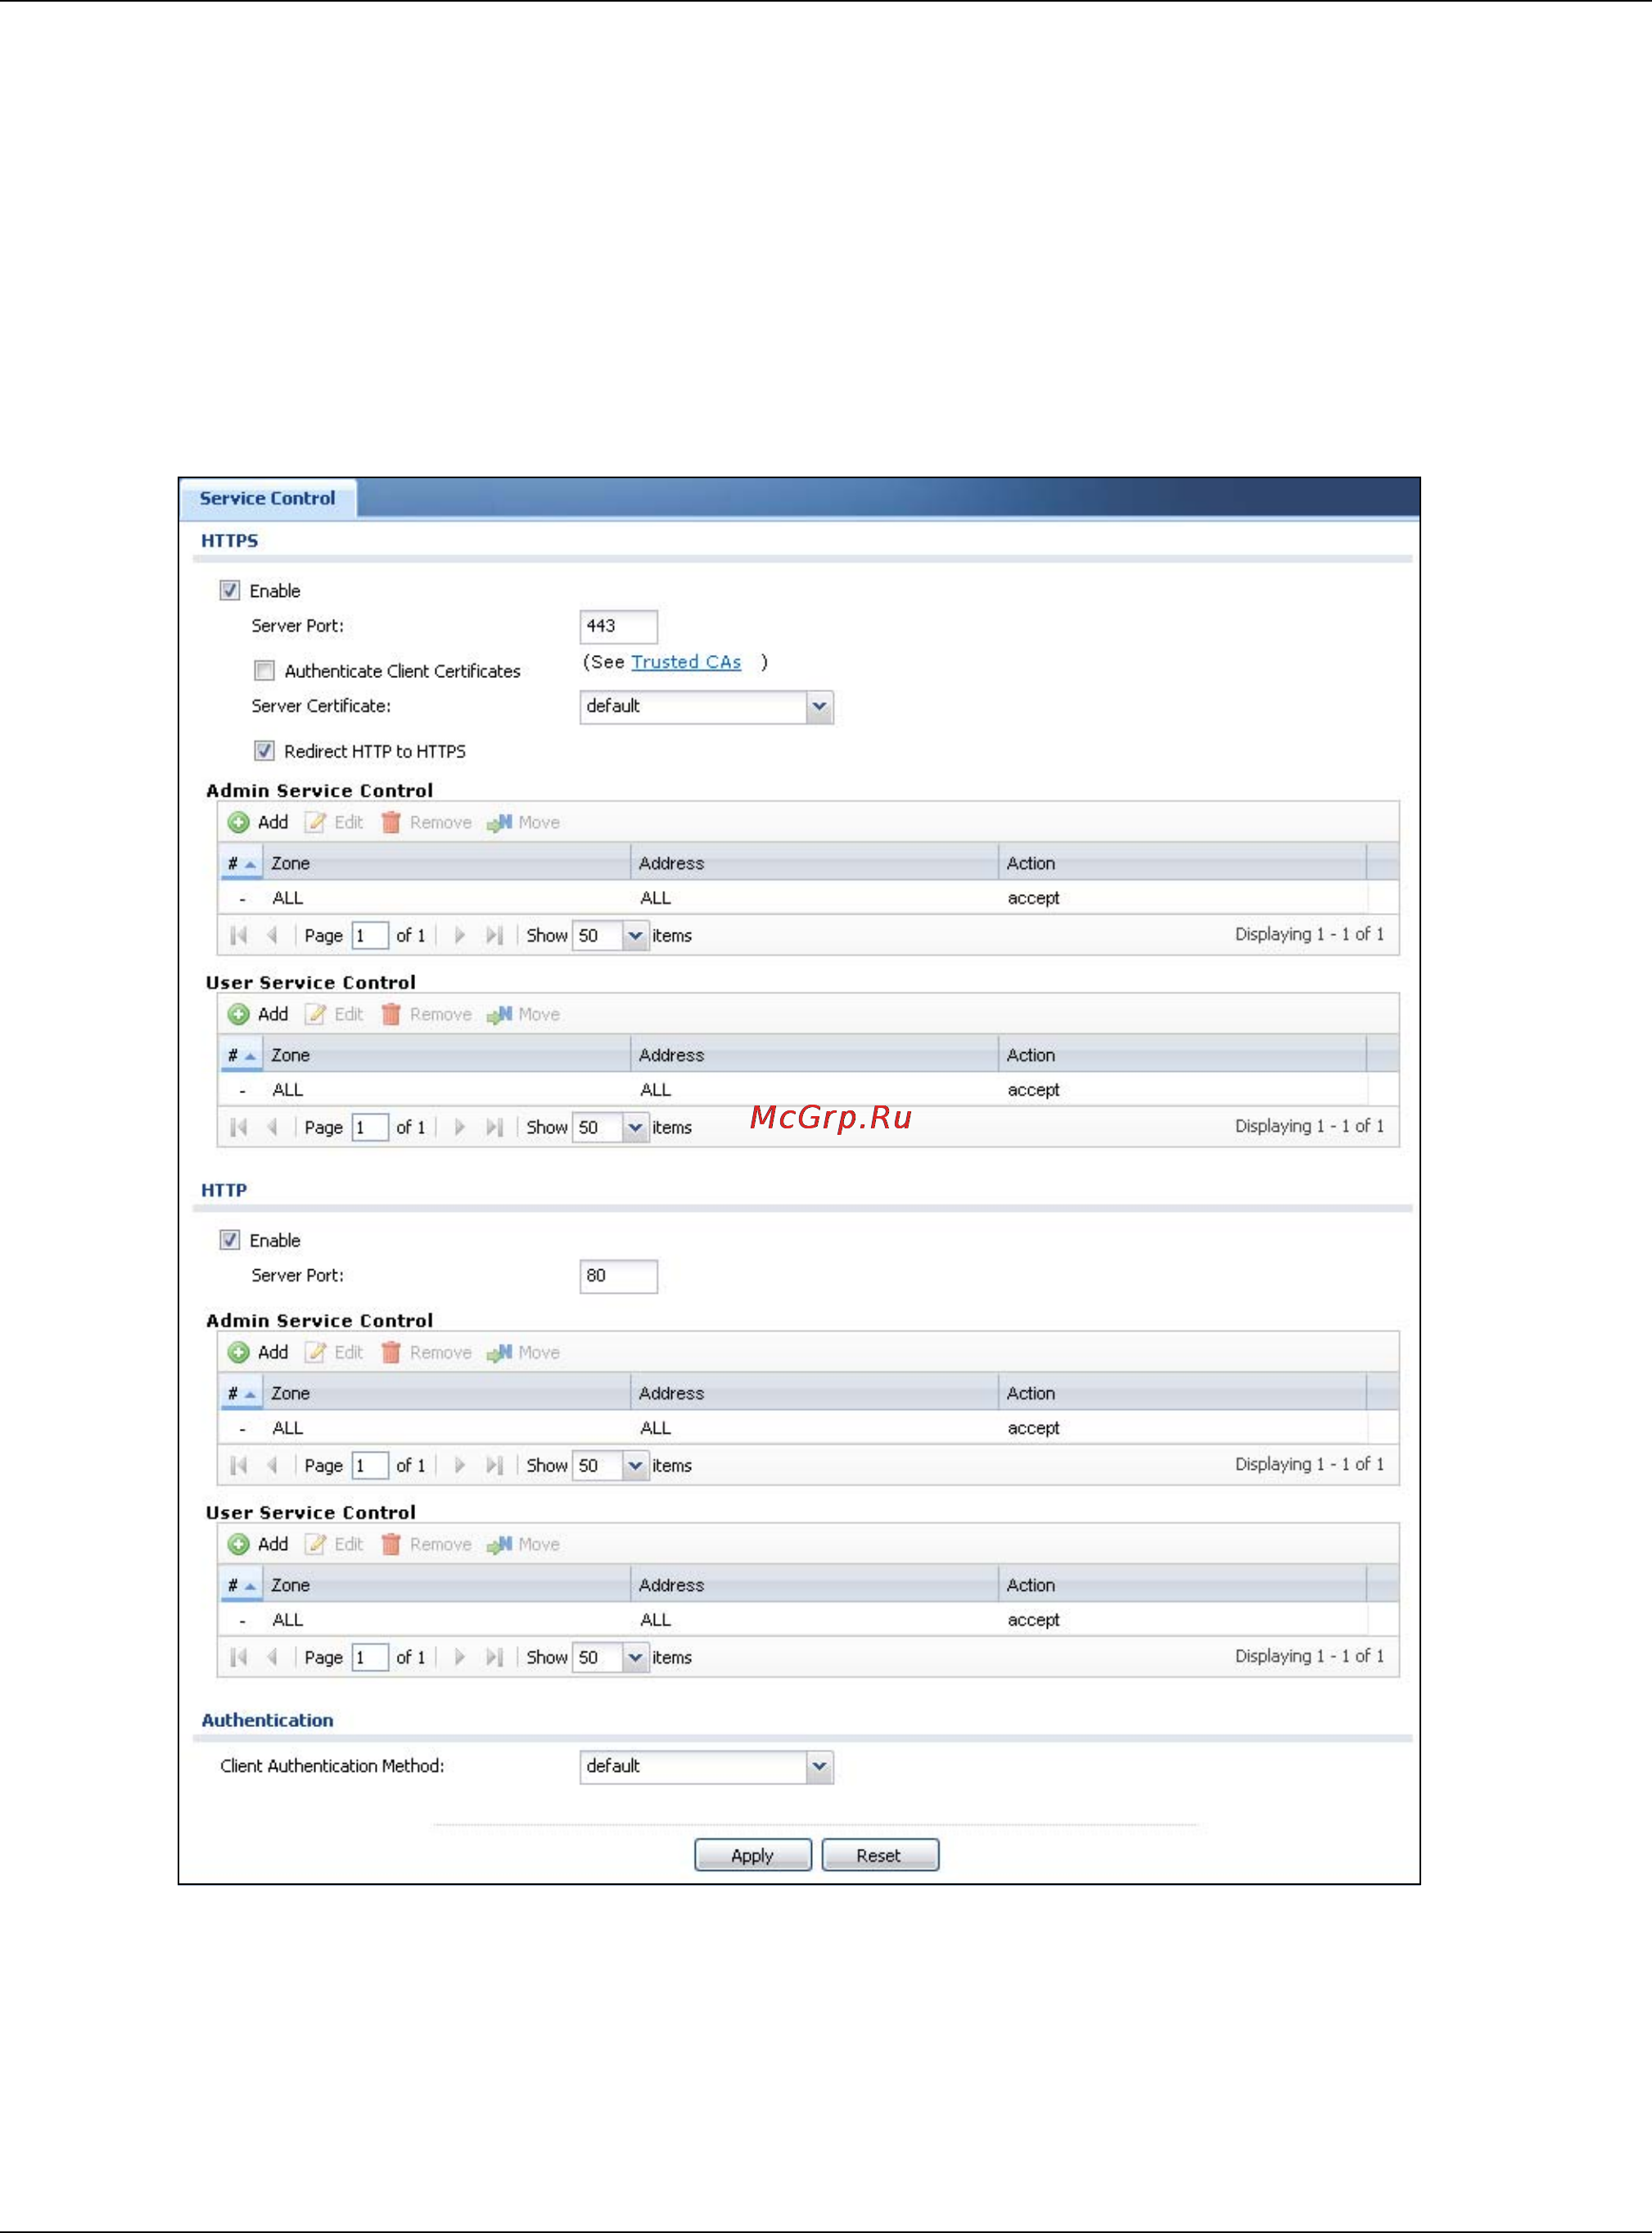The image size is (1652, 2233).
Task: Move rule in HTTP Admin Service Control
Action: point(523,1352)
